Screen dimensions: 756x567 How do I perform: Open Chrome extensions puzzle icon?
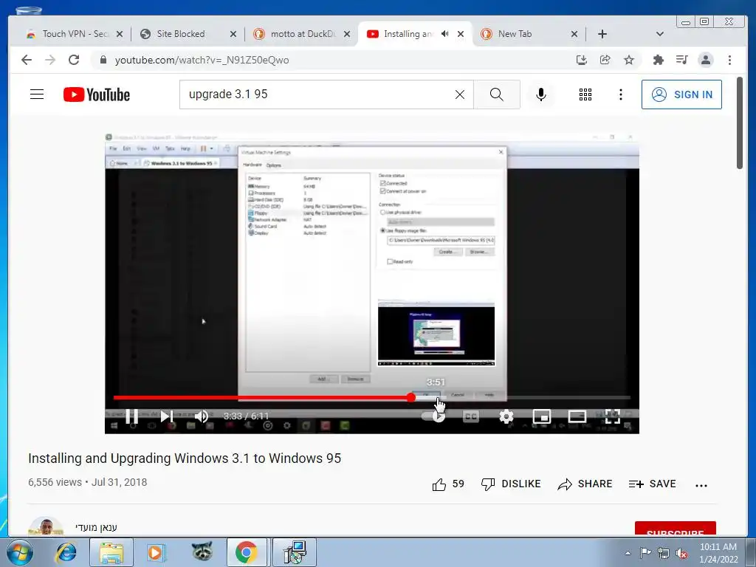(x=658, y=60)
